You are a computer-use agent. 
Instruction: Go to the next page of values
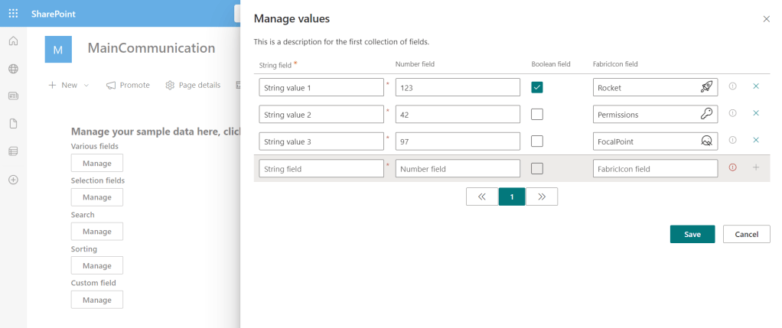(x=542, y=196)
